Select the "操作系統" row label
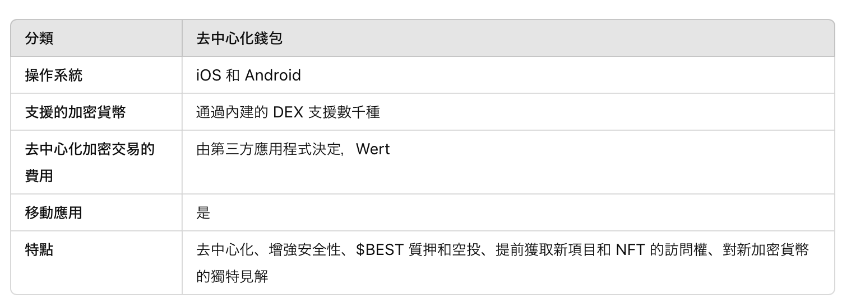The height and width of the screenshot is (303, 842). (x=54, y=75)
